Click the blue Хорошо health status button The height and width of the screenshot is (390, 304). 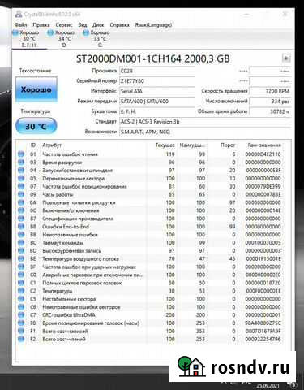click(36, 89)
